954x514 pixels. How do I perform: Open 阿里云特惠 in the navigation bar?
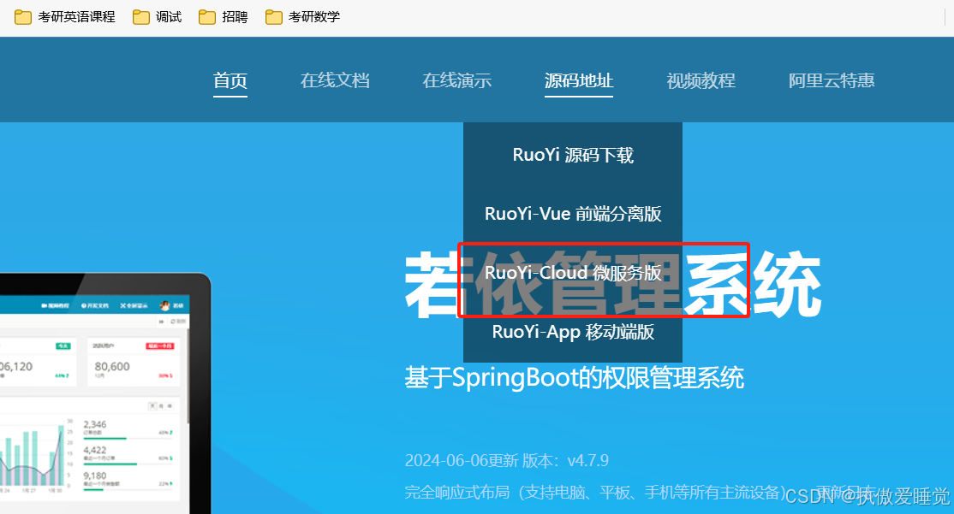pyautogui.click(x=832, y=80)
